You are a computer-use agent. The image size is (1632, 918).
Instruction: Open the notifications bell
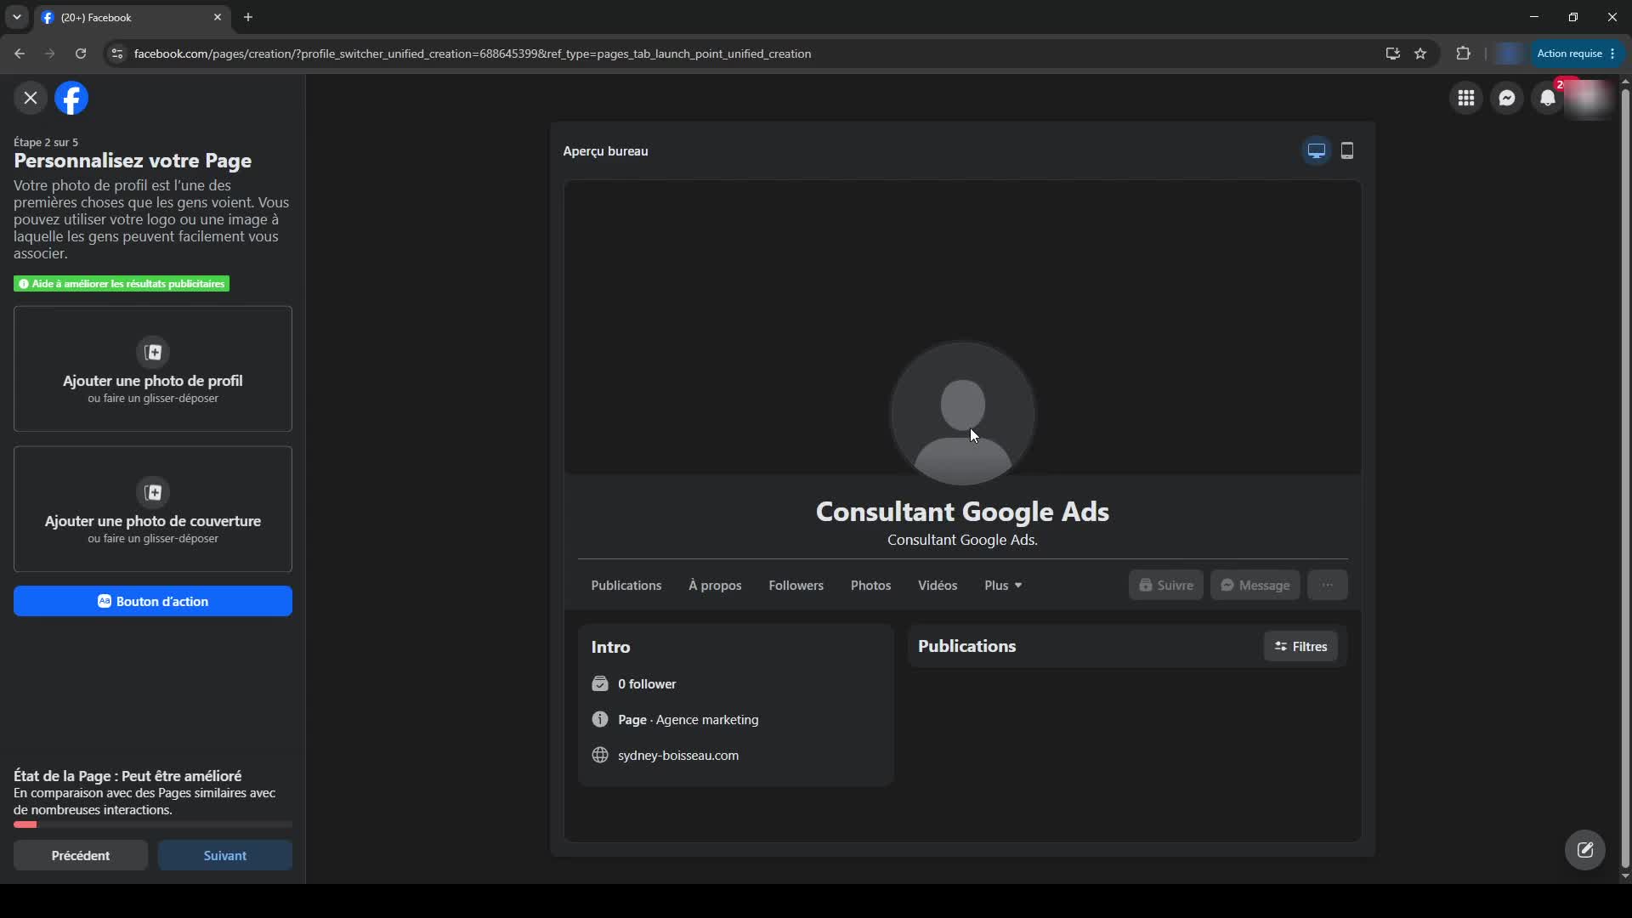(x=1548, y=99)
